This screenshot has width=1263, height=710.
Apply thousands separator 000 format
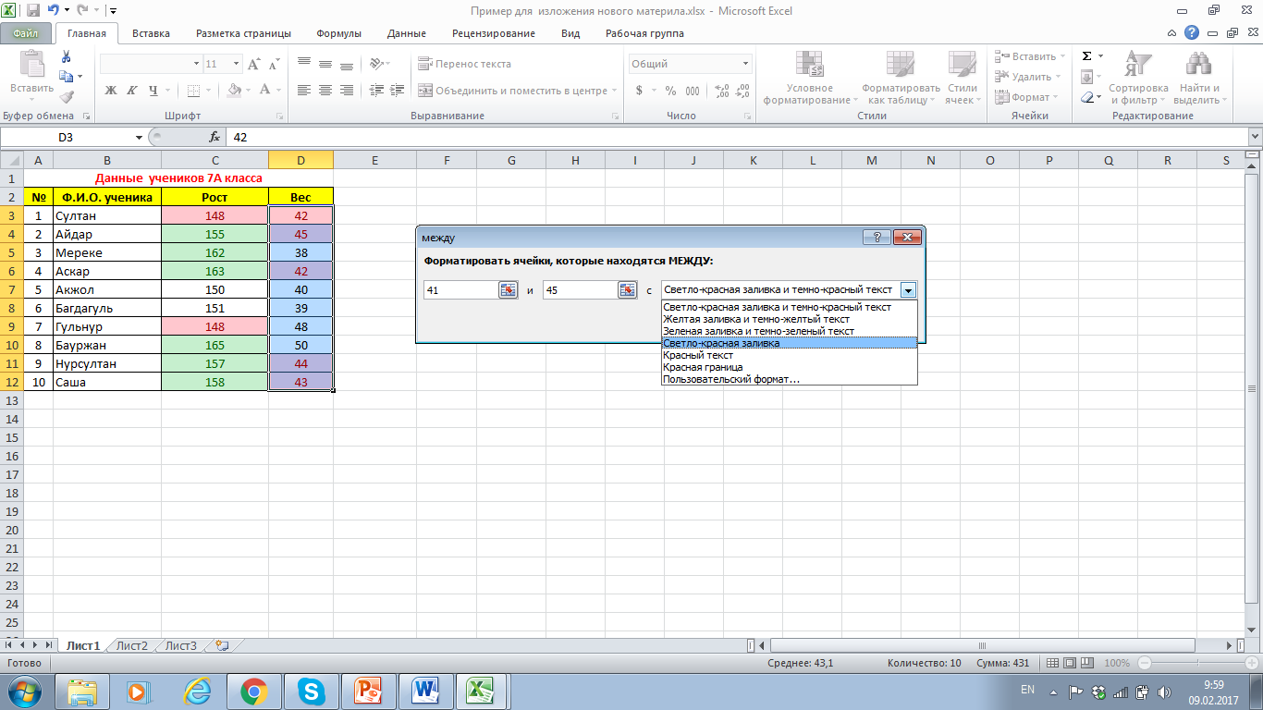tap(693, 91)
